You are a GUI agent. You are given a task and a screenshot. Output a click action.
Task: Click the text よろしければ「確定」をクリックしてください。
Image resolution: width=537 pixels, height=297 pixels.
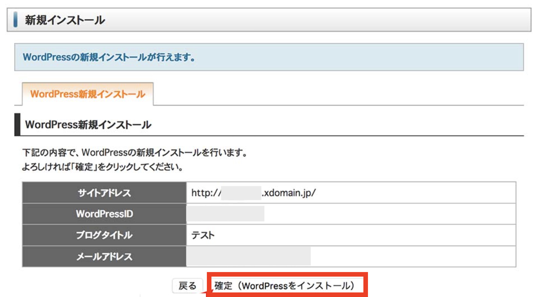tap(103, 167)
